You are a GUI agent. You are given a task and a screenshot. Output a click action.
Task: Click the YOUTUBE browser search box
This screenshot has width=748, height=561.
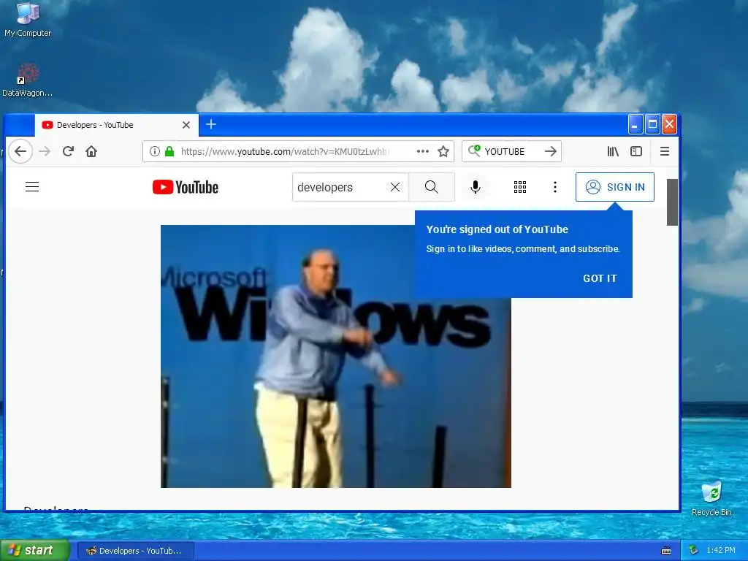511,151
